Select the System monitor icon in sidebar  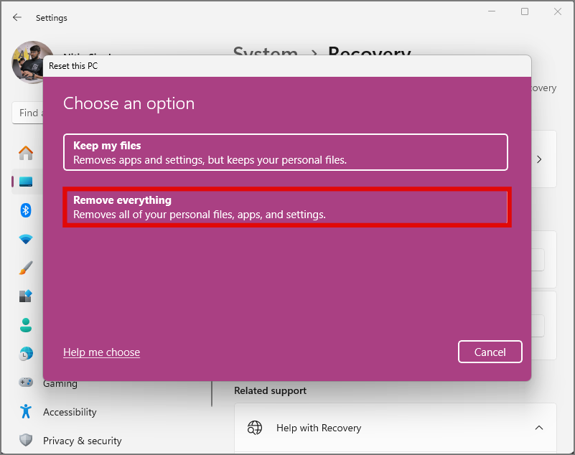pos(26,182)
